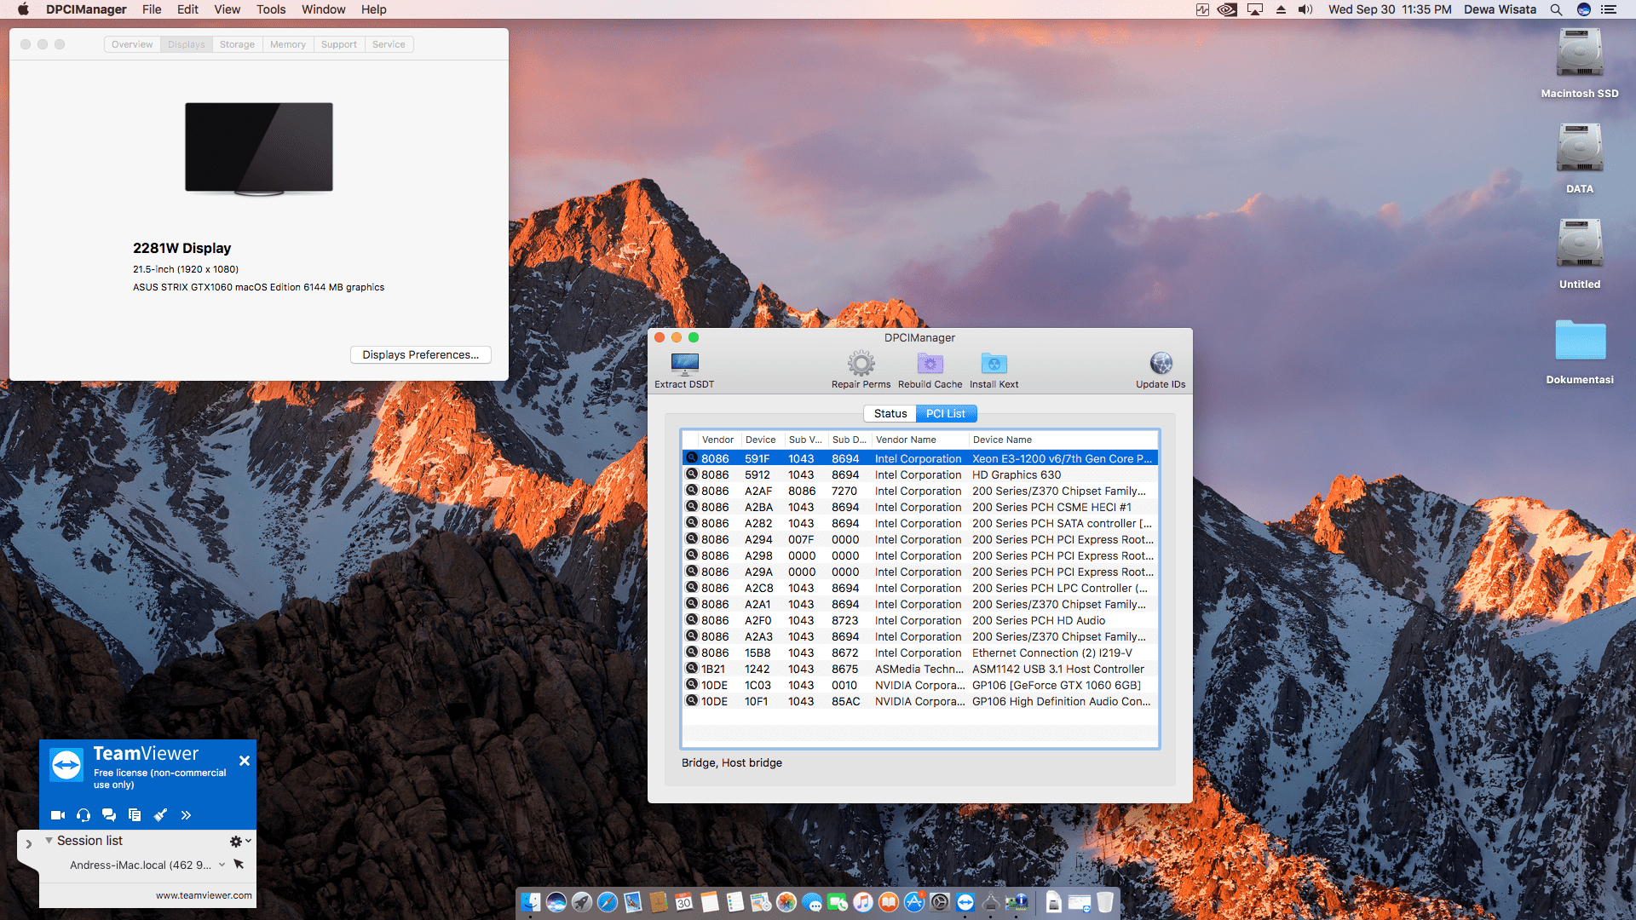Switch to the Overview tab in About This Mac

pos(132,44)
